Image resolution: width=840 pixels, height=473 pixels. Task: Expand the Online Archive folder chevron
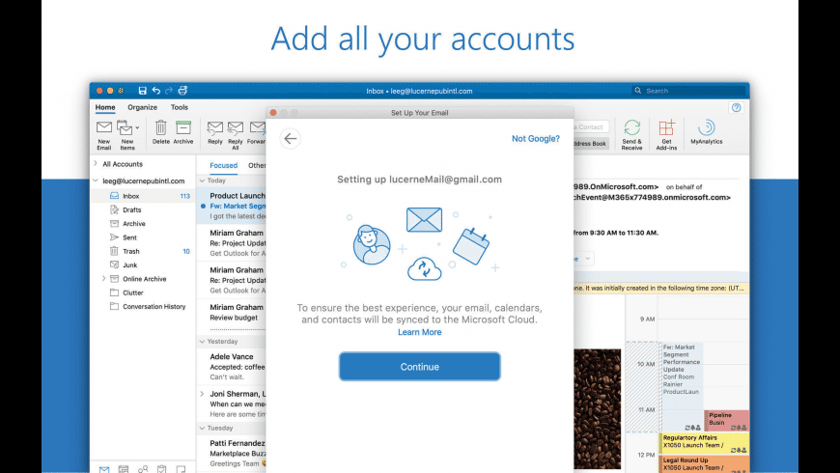(104, 279)
